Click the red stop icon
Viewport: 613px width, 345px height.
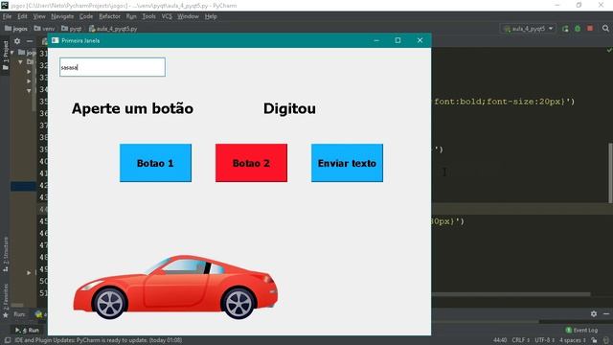590,29
